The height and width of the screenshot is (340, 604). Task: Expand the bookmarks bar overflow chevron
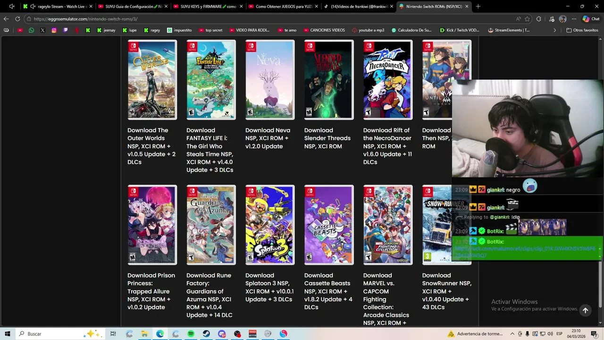pos(554,30)
